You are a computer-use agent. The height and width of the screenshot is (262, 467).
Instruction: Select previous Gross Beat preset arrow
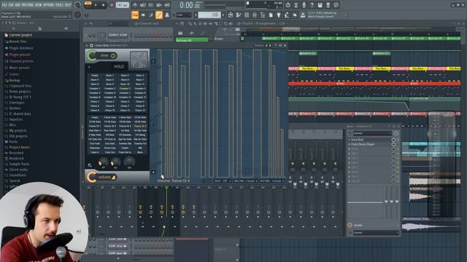[x=266, y=45]
